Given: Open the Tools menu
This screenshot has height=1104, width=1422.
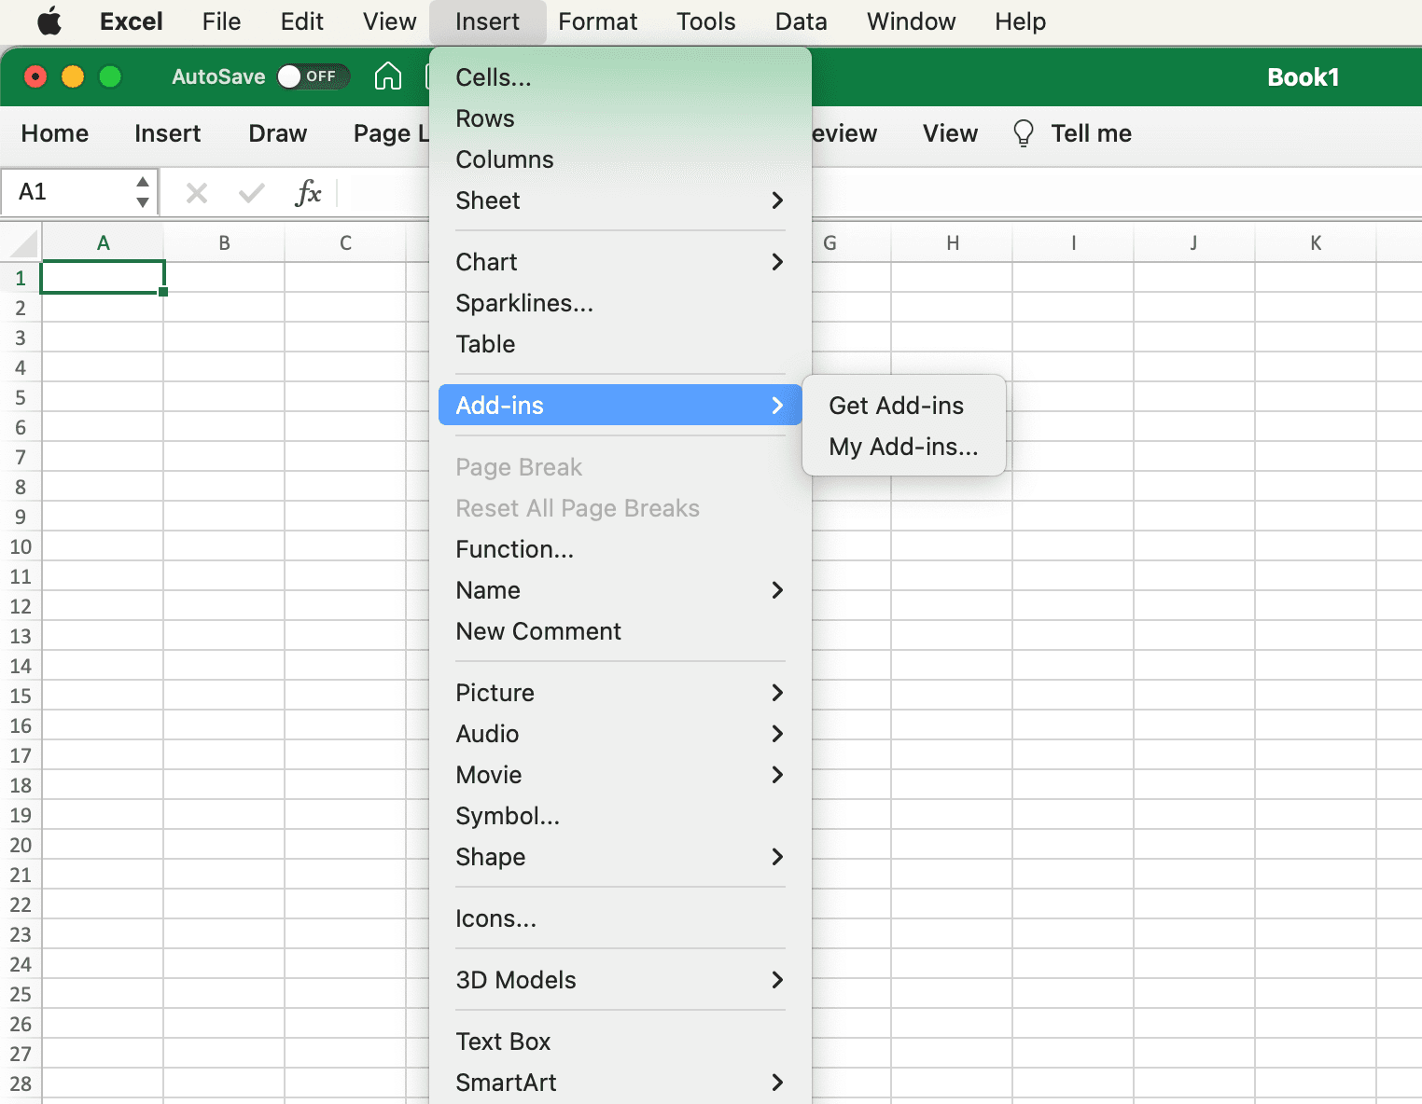Looking at the screenshot, I should 706,21.
